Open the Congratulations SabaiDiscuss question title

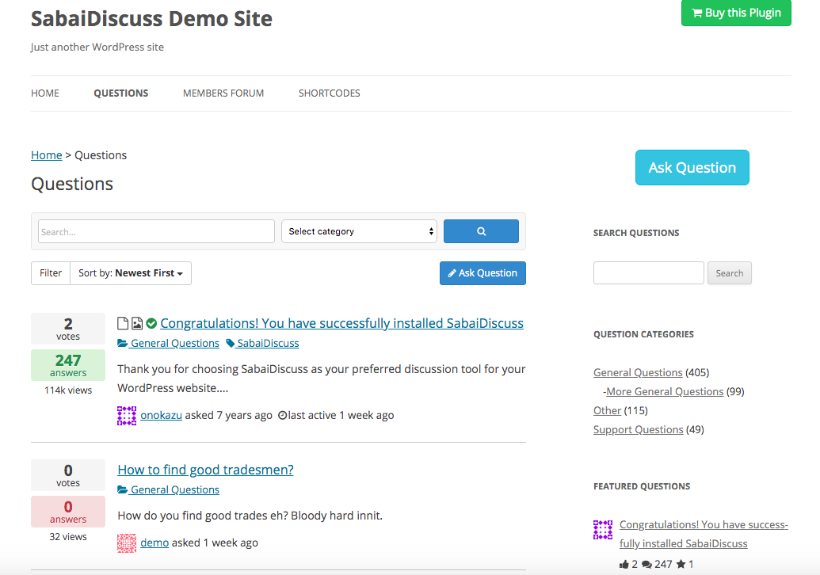pos(342,324)
